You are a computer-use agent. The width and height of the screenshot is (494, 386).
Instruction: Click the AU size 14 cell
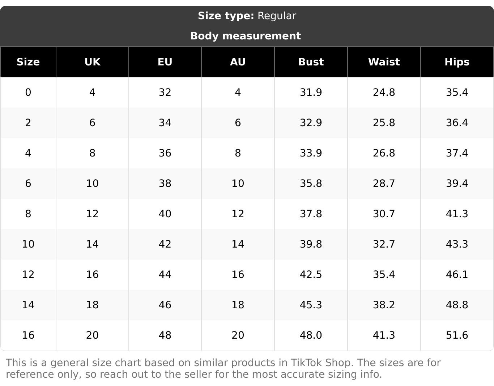pos(238,244)
